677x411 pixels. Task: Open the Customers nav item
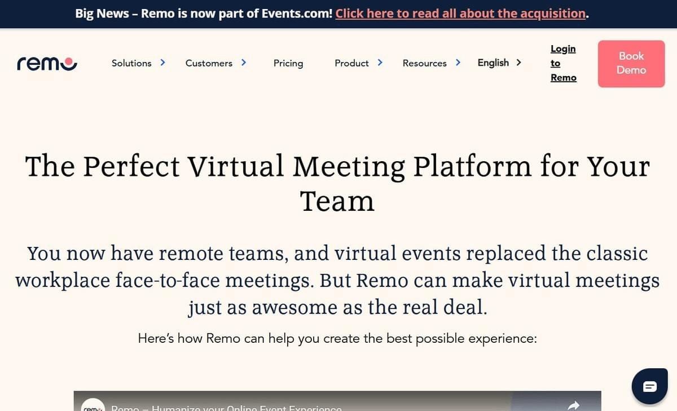point(209,63)
